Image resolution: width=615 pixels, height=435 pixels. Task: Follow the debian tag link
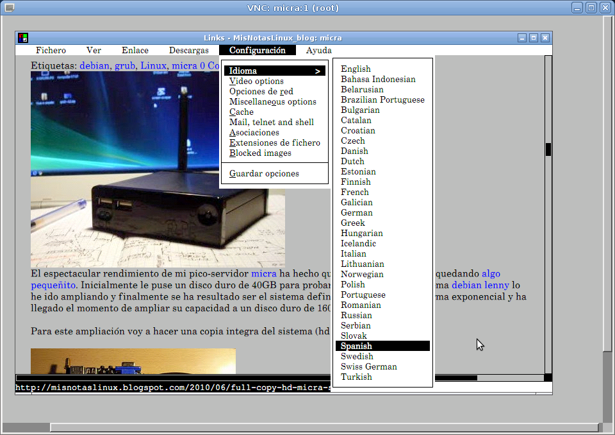point(94,65)
